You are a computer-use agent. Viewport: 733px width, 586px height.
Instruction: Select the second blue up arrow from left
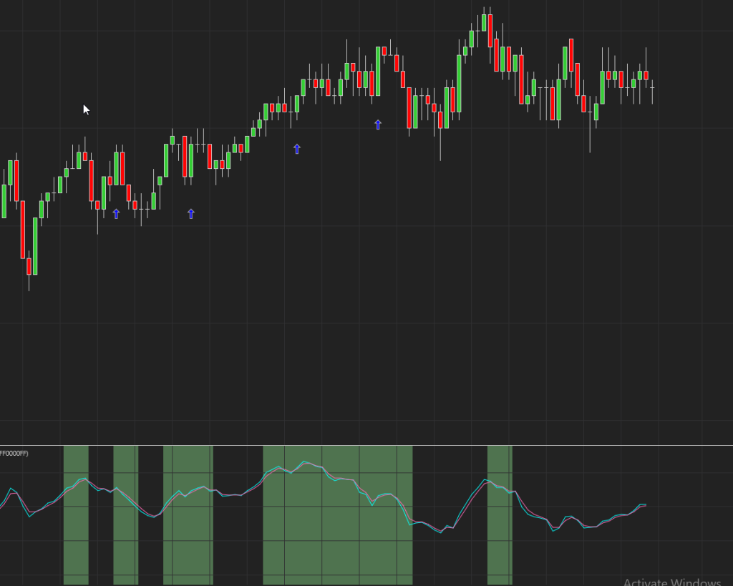point(190,214)
